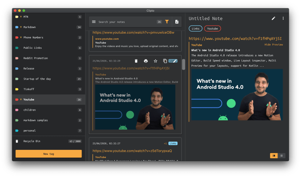The width and height of the screenshot is (301, 177).
Task: Copy note with the copy icon
Action: (x=165, y=61)
